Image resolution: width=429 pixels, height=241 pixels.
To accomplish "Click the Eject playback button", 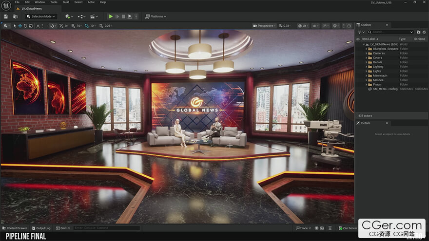I will tap(130, 17).
